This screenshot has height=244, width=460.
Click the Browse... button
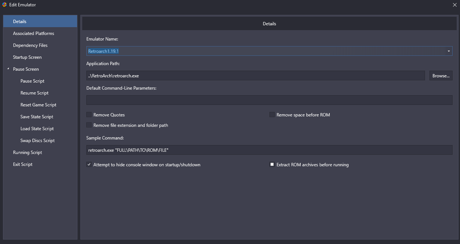pyautogui.click(x=441, y=76)
